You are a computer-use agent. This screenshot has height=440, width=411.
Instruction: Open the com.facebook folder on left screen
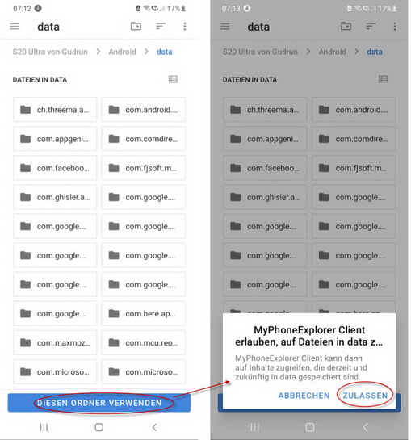(55, 168)
